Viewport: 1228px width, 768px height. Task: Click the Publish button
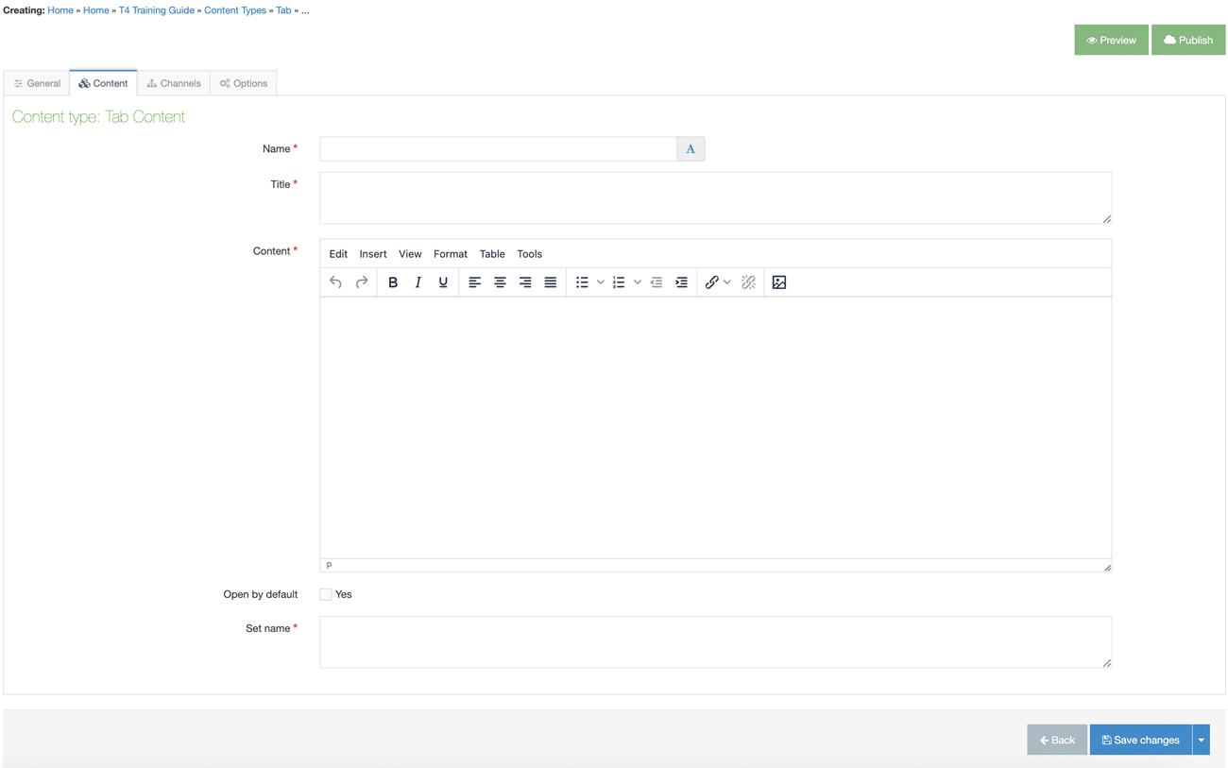[1188, 40]
